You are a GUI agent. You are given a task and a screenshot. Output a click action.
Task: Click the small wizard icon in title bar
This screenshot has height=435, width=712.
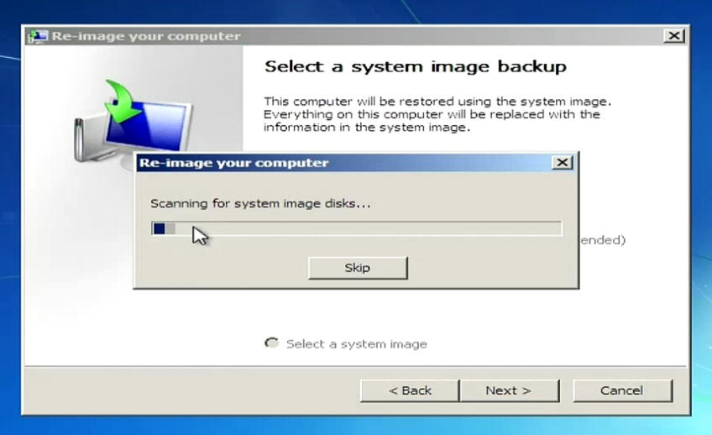pos(38,36)
